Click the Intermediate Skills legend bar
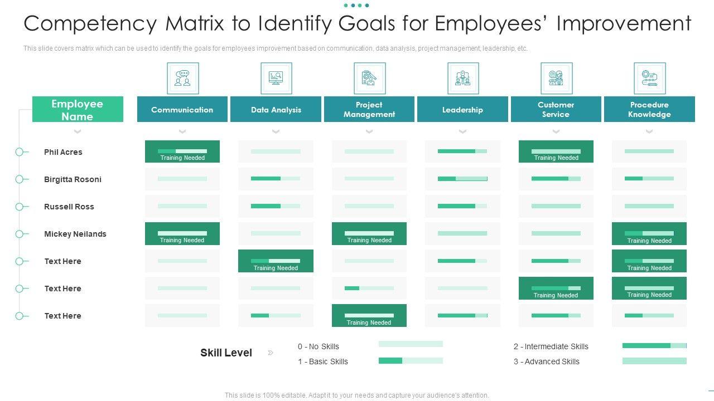Screen dimensions: 714x401 654,346
